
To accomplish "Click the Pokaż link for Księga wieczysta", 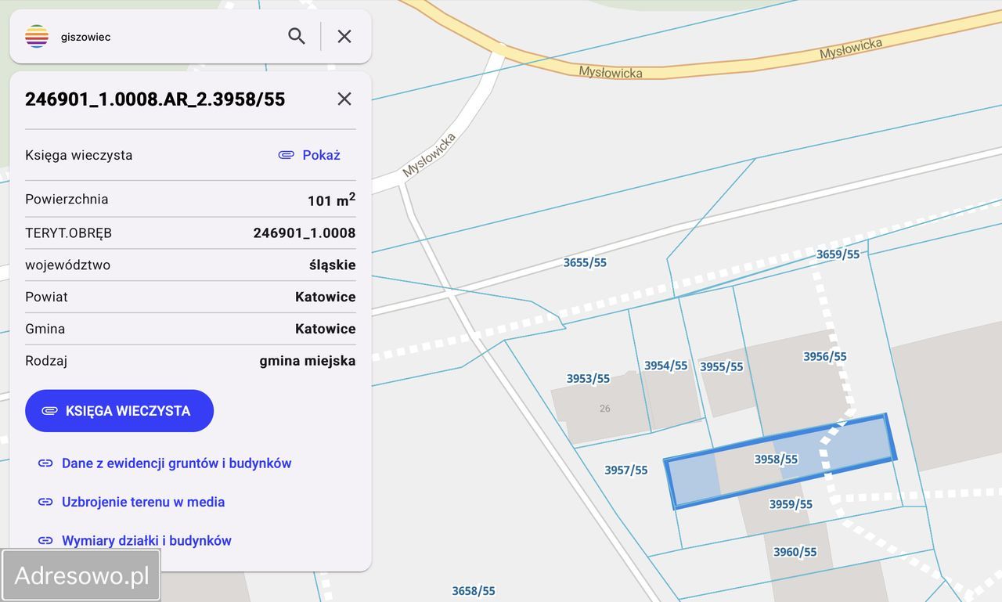I will 321,155.
